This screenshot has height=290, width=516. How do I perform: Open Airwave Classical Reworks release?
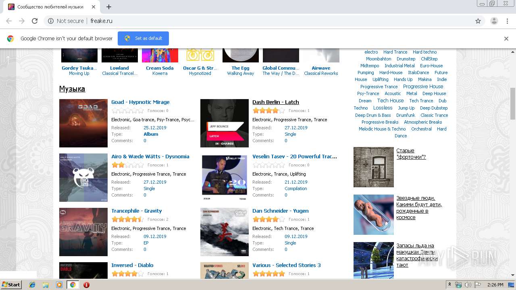(321, 62)
